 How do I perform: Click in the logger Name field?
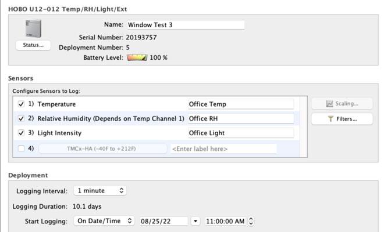click(185, 25)
